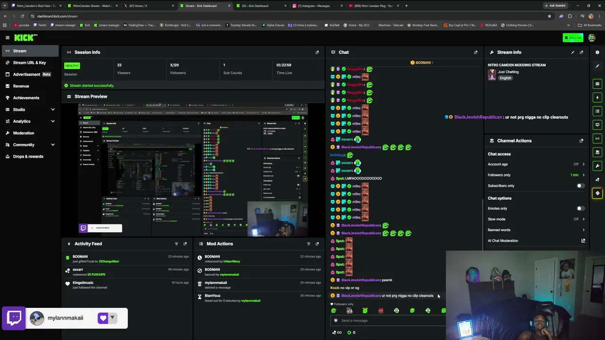Toggle Activity Feed lightning icon in right rail
This screenshot has height=340, width=605.
coord(597,98)
